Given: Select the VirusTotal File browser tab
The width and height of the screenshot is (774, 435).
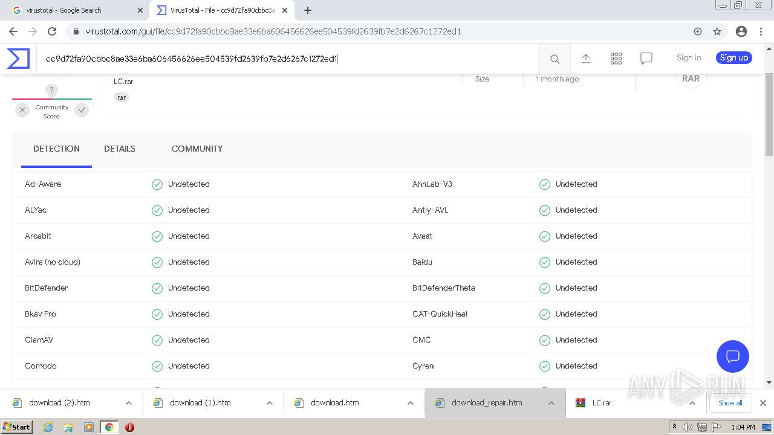Looking at the screenshot, I should pyautogui.click(x=221, y=10).
